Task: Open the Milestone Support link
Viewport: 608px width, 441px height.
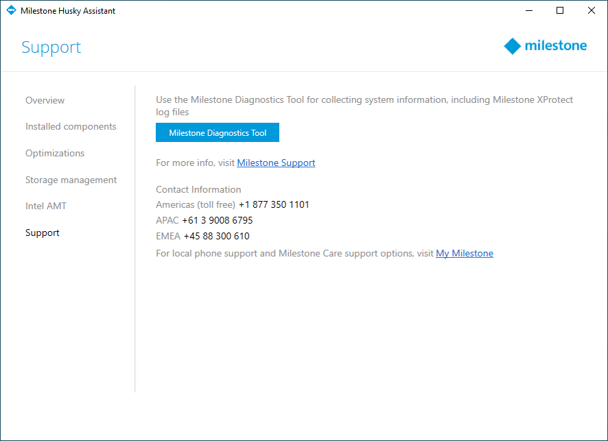Action: (276, 163)
